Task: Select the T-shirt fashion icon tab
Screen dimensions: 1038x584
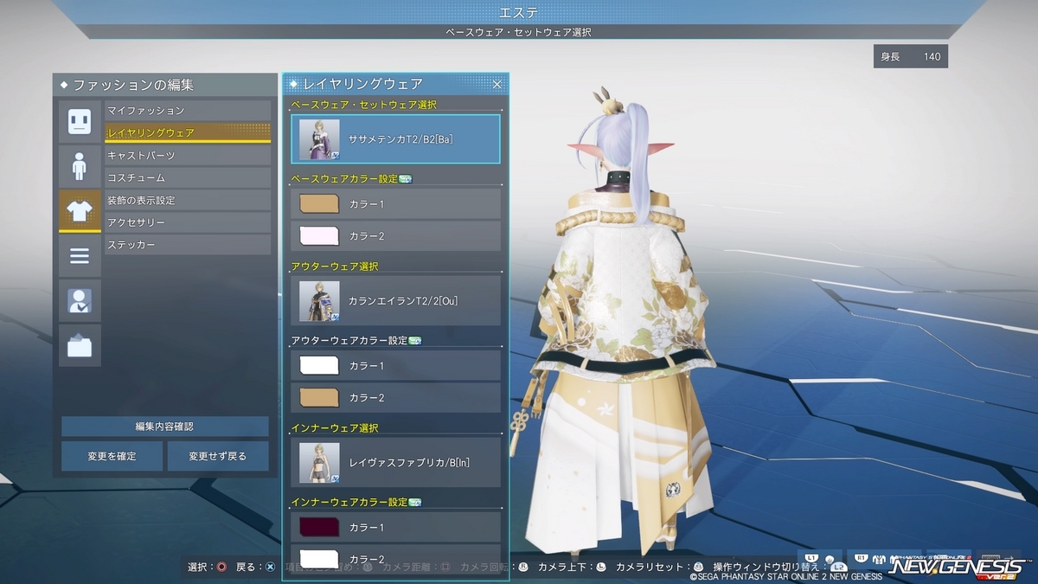Action: tap(80, 211)
